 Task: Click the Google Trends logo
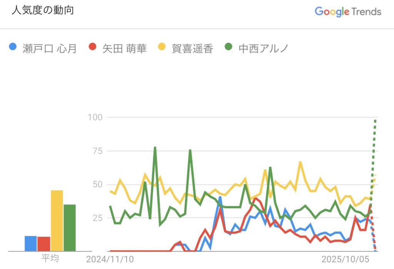click(348, 11)
